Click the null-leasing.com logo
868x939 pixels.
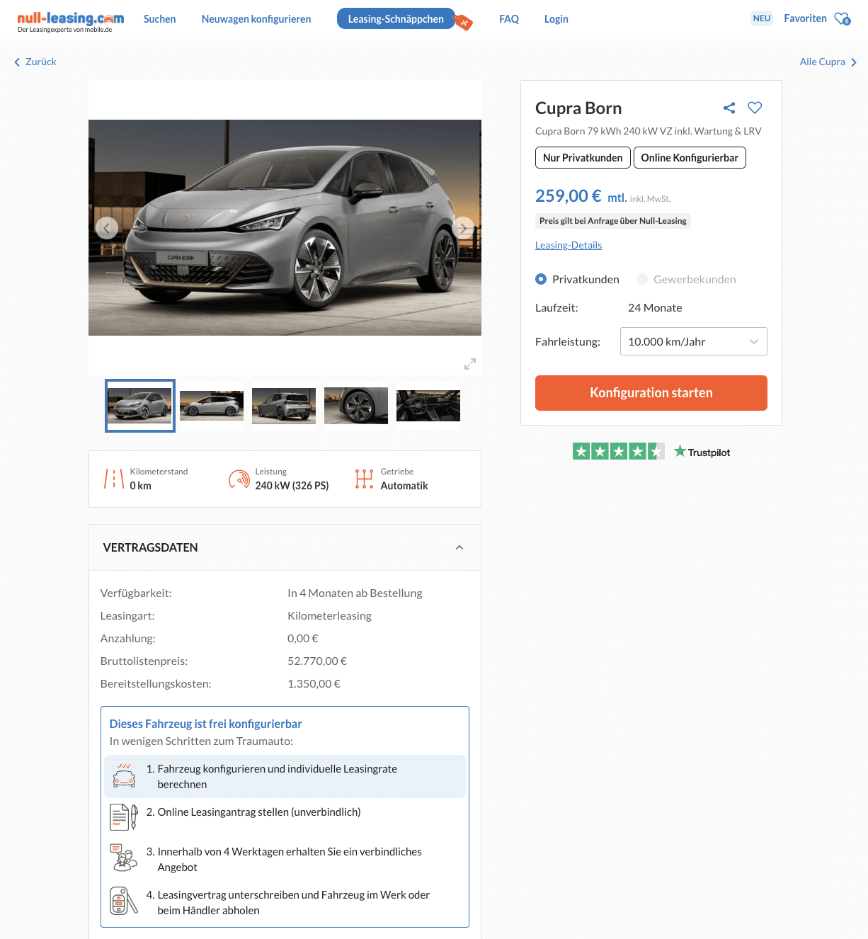(70, 21)
